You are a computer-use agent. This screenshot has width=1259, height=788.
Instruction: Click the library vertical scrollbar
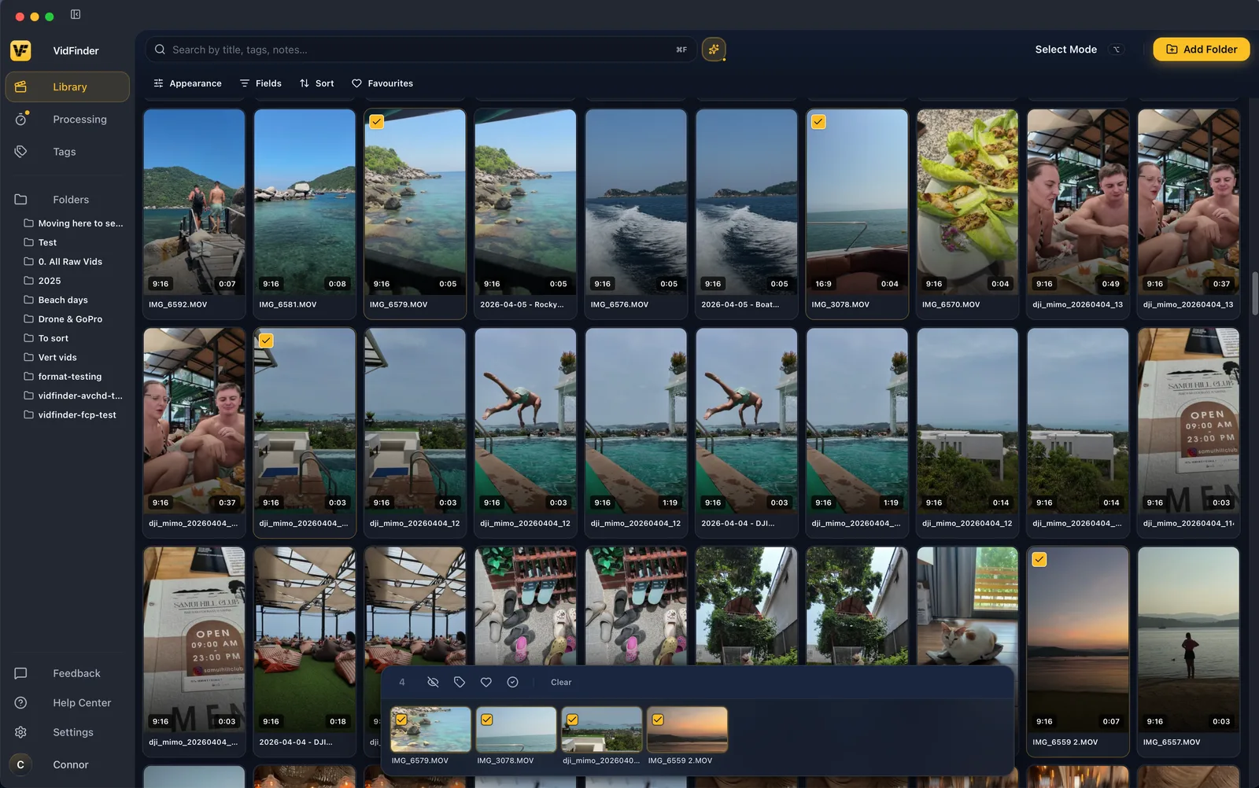[x=1255, y=293]
